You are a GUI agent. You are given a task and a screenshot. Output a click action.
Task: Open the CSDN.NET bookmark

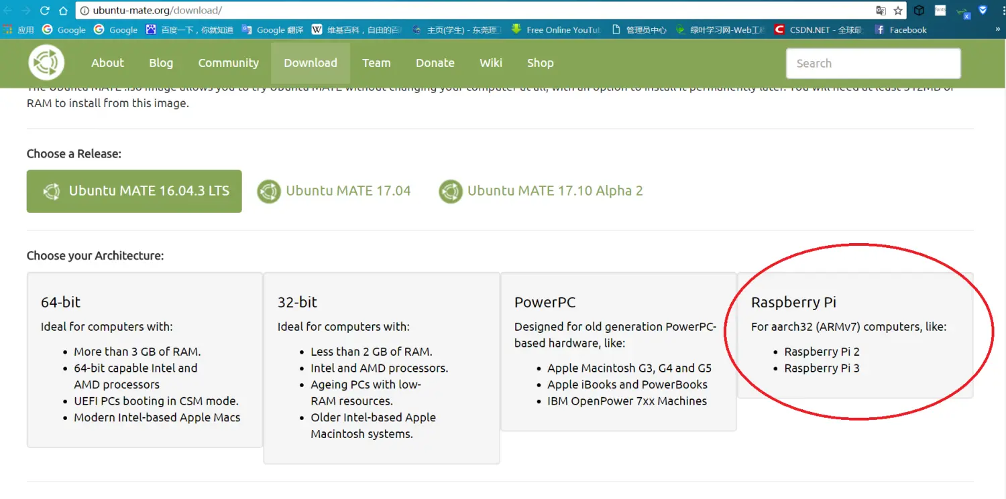point(818,29)
